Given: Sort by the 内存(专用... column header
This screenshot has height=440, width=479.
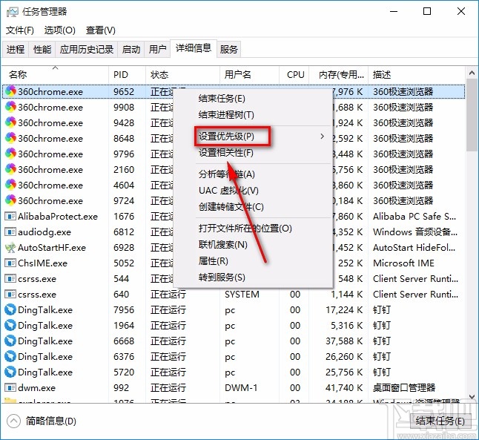Looking at the screenshot, I should (x=338, y=74).
